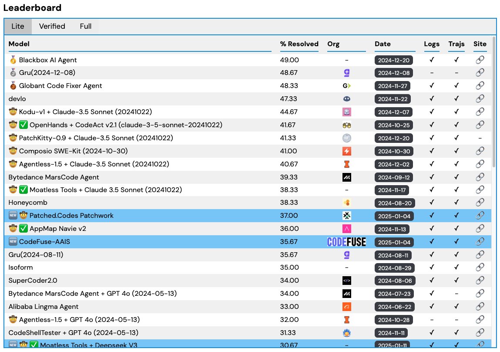Open site link for Agentless-1.5 Claude row
Image resolution: width=500 pixels, height=352 pixels.
pos(480,164)
